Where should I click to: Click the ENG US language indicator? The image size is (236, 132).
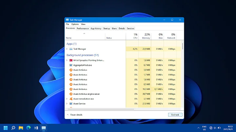(204, 128)
